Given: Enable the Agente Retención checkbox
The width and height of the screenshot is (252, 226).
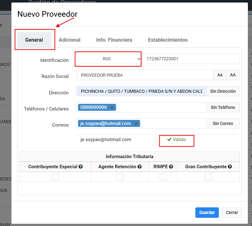Looking at the screenshot, I should 120,177.
